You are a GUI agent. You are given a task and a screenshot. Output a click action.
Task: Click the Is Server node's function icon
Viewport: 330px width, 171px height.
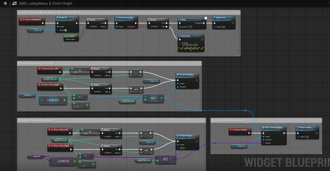coord(66,36)
